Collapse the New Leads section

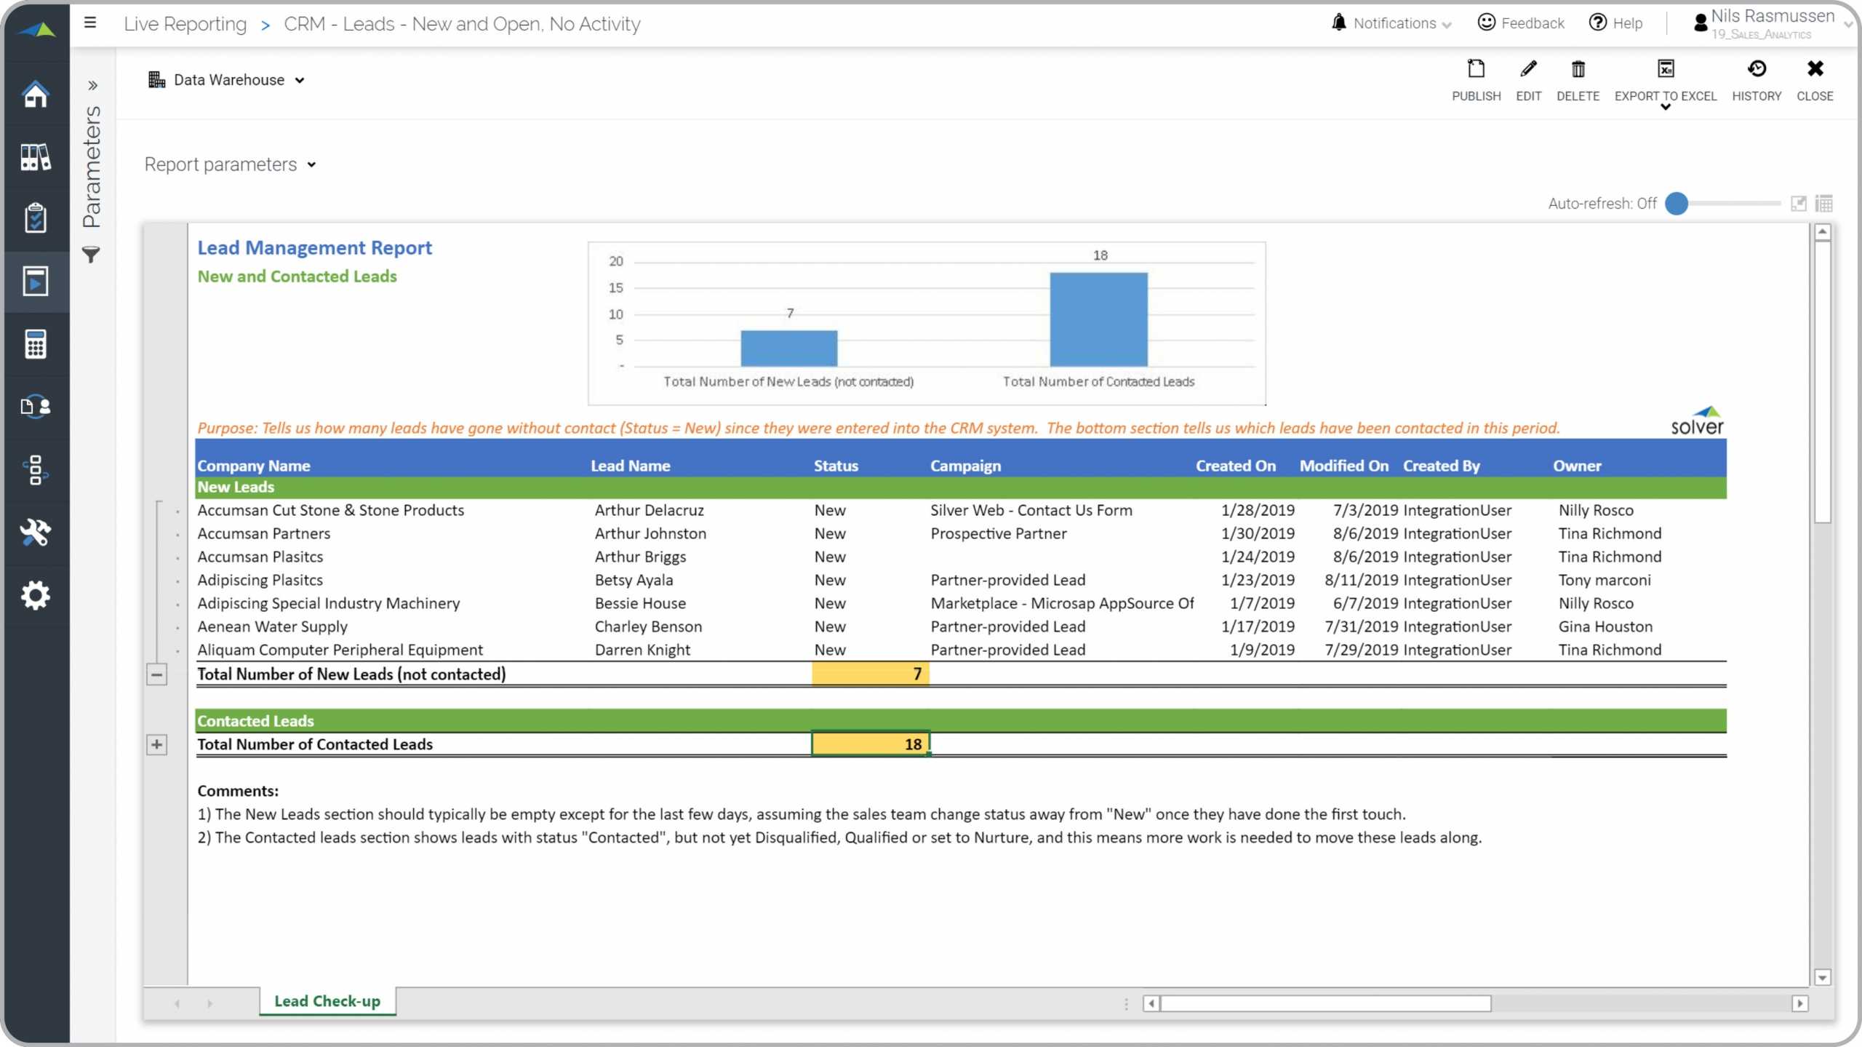pyautogui.click(x=156, y=673)
